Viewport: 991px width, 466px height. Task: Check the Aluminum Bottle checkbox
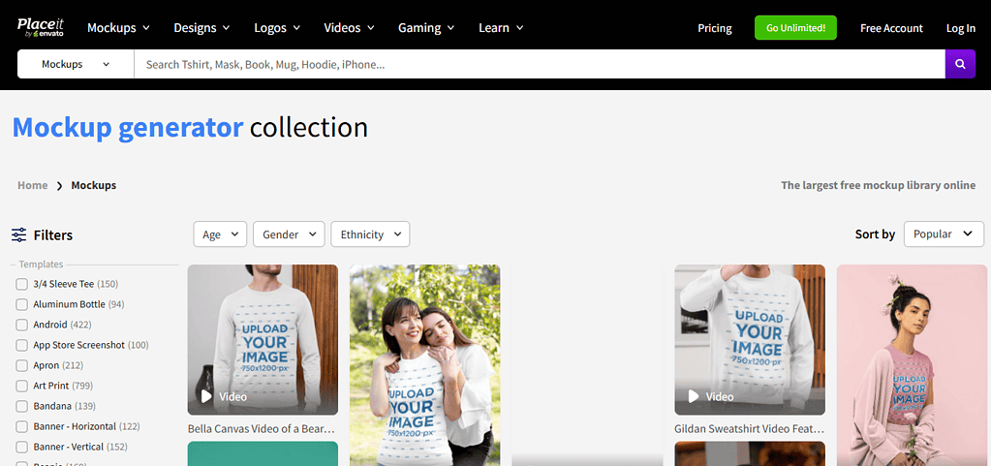click(x=21, y=304)
